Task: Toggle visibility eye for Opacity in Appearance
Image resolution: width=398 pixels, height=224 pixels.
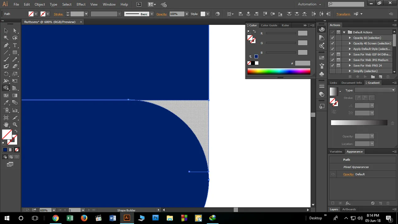Action: point(333,174)
